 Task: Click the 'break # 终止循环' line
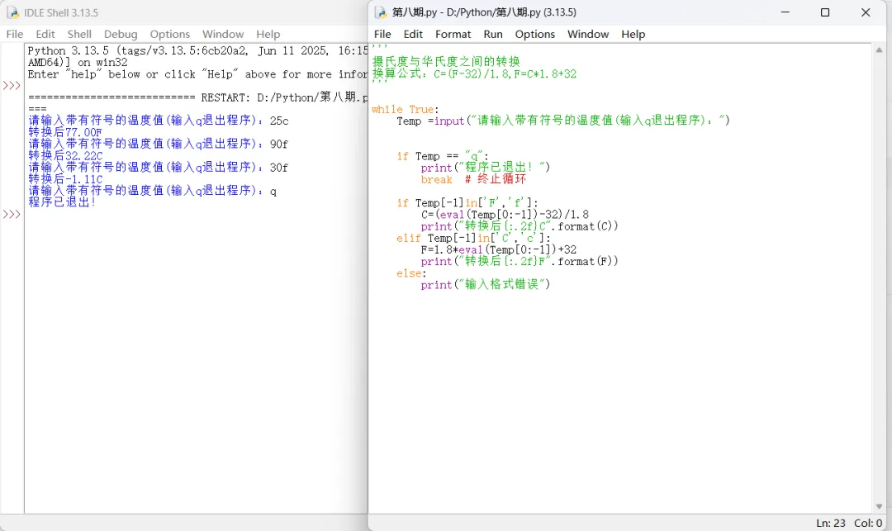(473, 179)
